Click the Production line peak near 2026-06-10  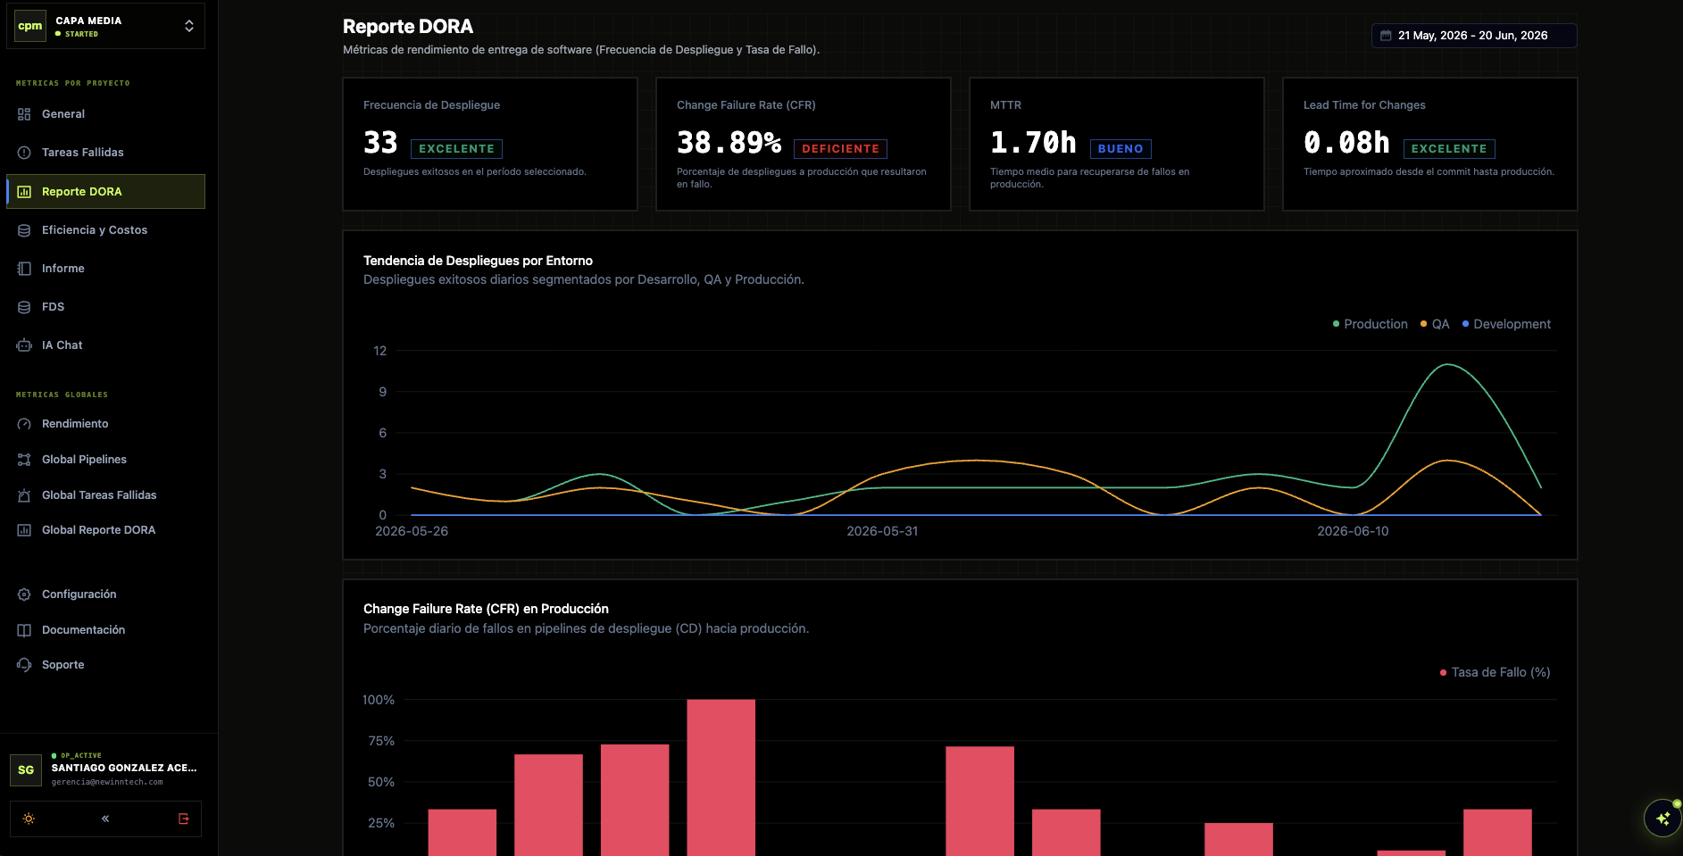1446,365
